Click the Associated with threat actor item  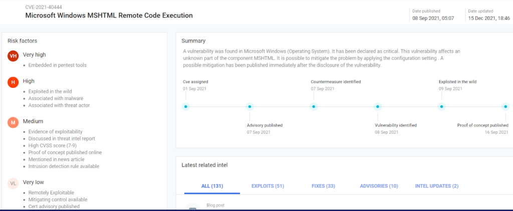59,105
